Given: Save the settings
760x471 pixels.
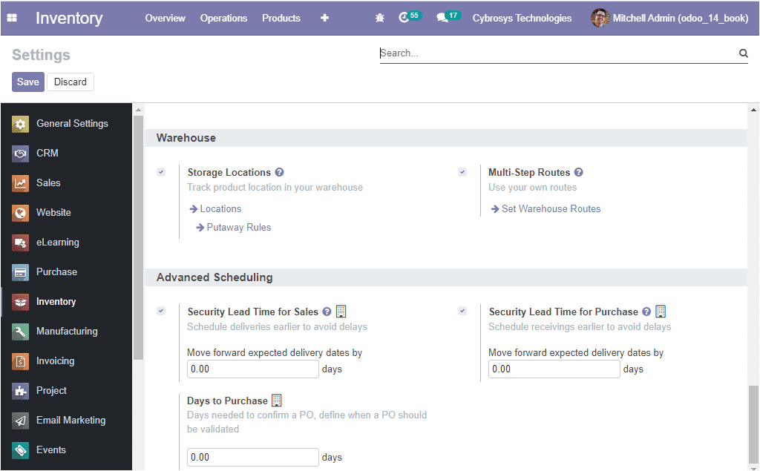Looking at the screenshot, I should [28, 82].
